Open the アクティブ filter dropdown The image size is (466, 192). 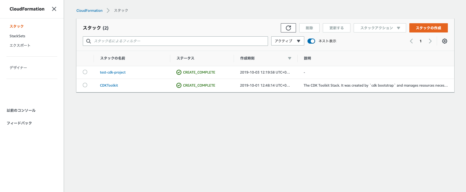pos(288,41)
